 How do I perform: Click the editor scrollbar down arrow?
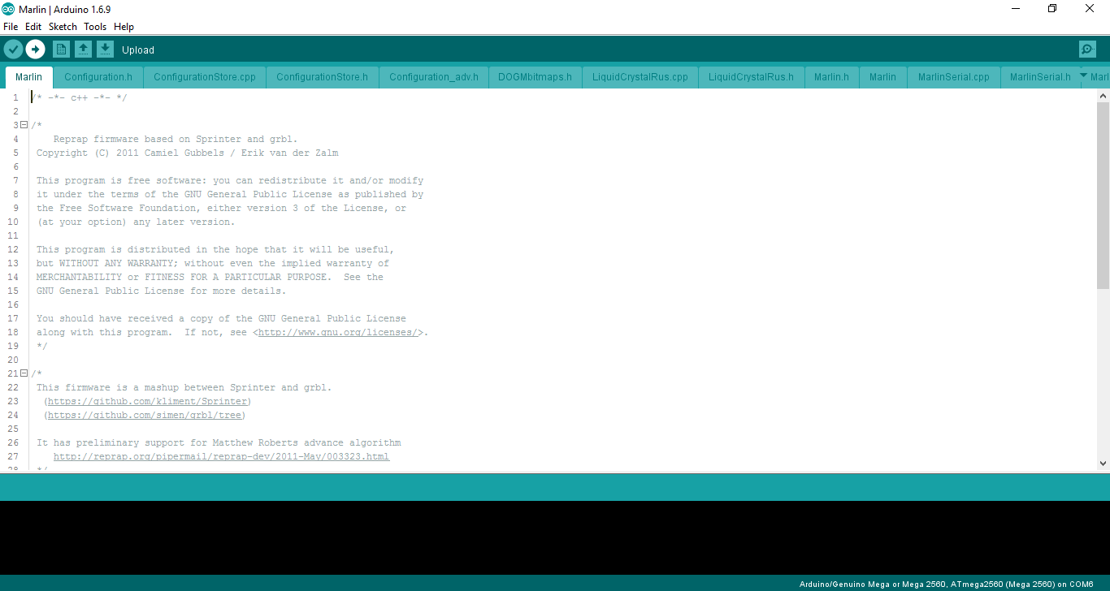pos(1103,463)
